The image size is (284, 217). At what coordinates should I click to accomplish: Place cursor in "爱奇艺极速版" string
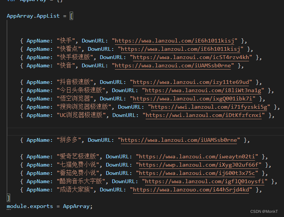[x=78, y=156]
